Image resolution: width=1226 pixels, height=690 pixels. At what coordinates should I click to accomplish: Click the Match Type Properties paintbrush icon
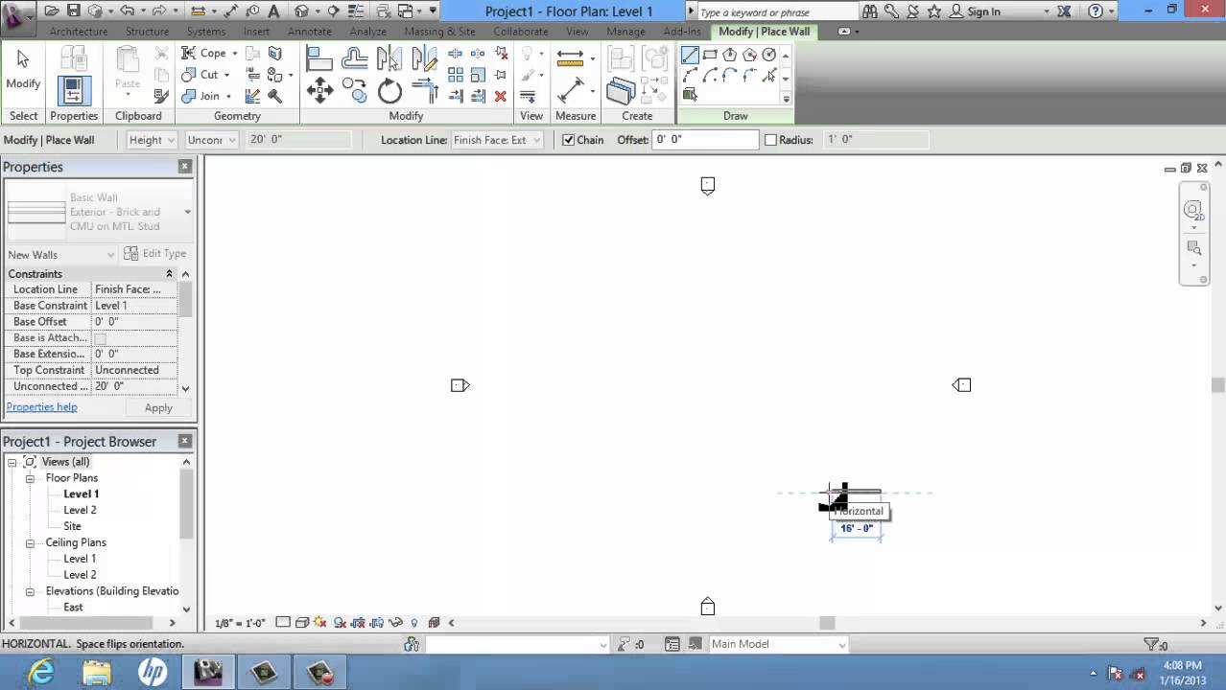[161, 96]
